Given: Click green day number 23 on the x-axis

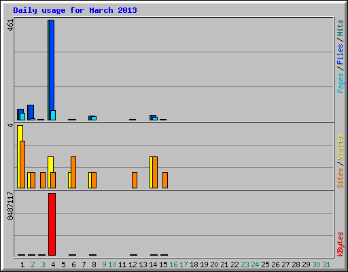Looking at the screenshot, I should point(245,265).
